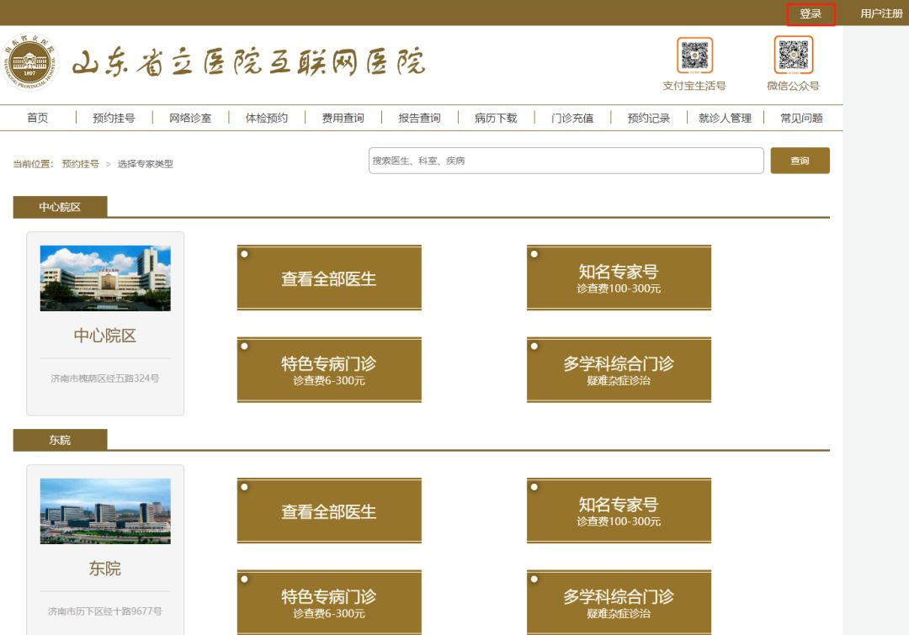Click the Alipay life account QR code

point(694,56)
